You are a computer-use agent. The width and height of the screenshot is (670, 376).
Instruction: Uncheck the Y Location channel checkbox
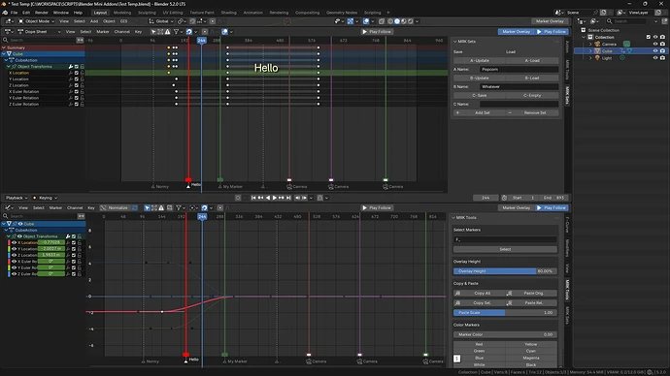[77, 79]
